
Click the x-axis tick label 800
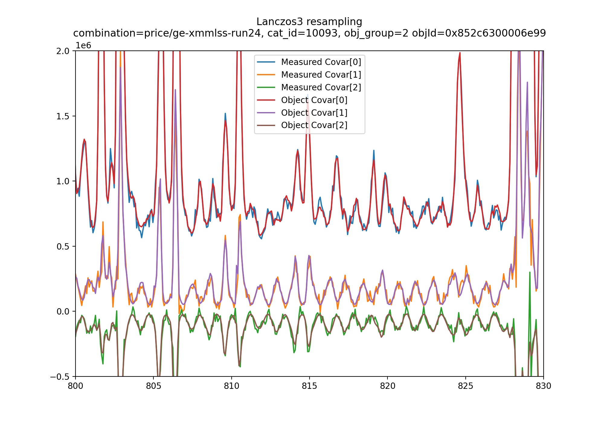pyautogui.click(x=75, y=386)
